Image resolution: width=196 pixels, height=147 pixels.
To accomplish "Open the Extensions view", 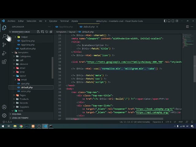I will click(x=4, y=62).
